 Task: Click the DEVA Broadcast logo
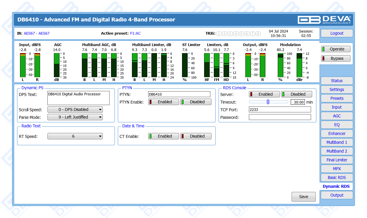[x=324, y=20]
